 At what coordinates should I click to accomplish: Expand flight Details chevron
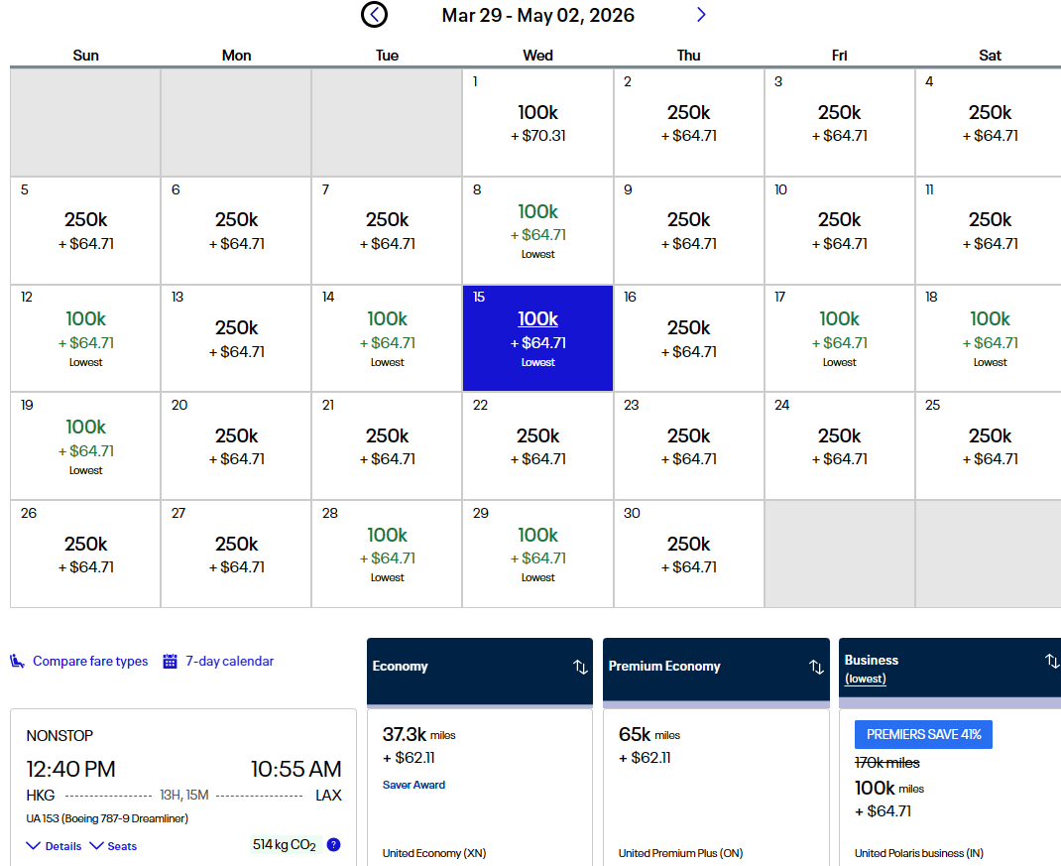[35, 846]
